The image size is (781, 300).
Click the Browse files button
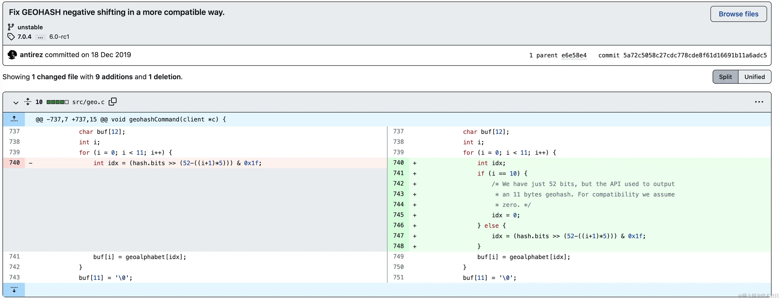coord(738,14)
